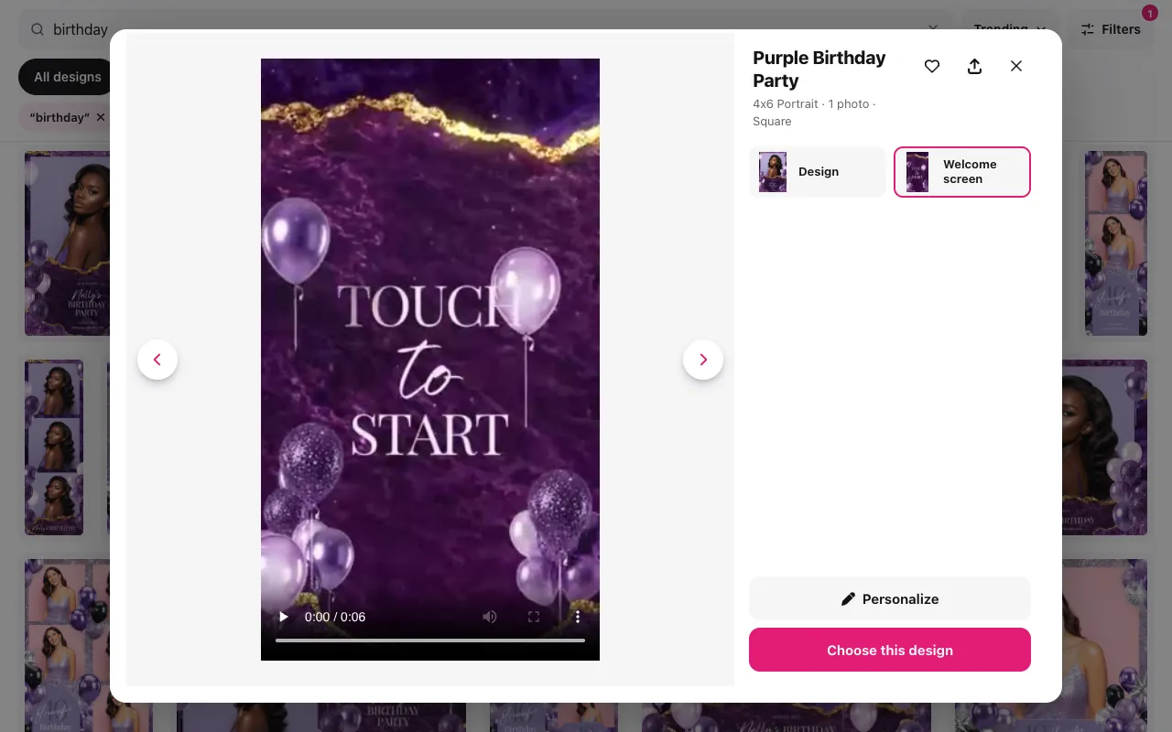Click the video progress bar

430,640
